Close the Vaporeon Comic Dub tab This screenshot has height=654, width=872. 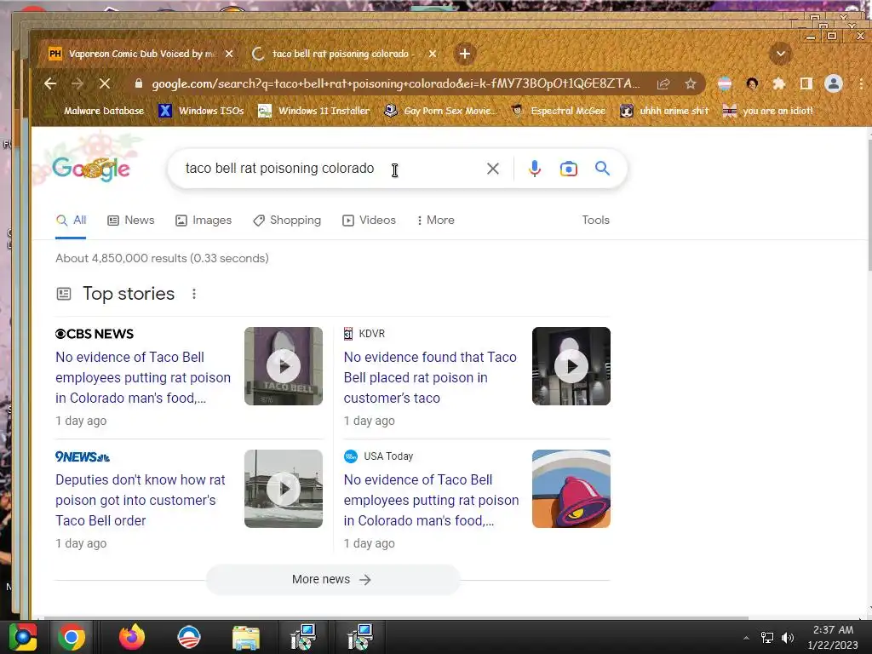[229, 54]
